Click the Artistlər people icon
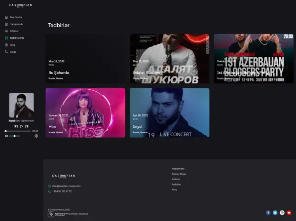This screenshot has height=221, width=296. (6, 31)
